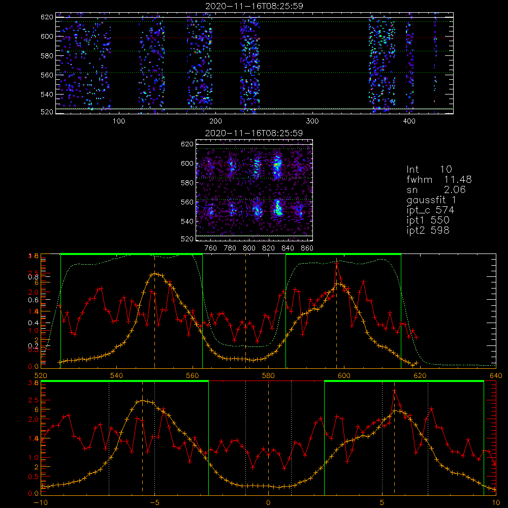
Task: Click y-axis label 540 on top plot
Action: (x=47, y=94)
